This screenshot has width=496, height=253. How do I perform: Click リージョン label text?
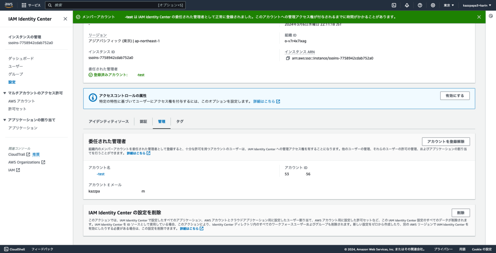[x=98, y=35]
